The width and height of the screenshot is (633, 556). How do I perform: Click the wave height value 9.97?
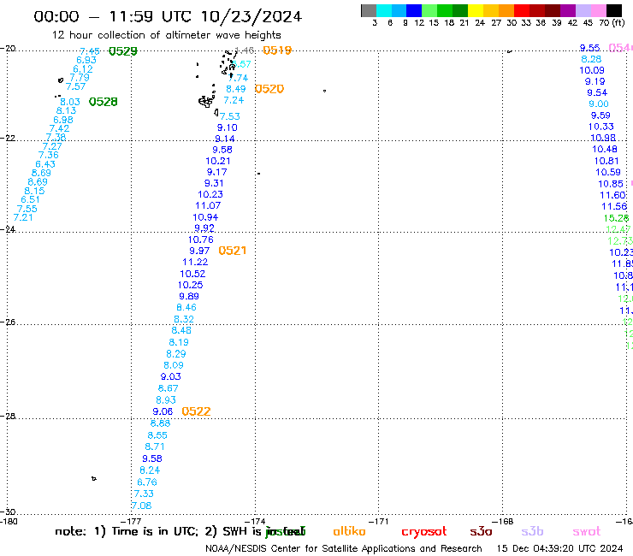(199, 251)
